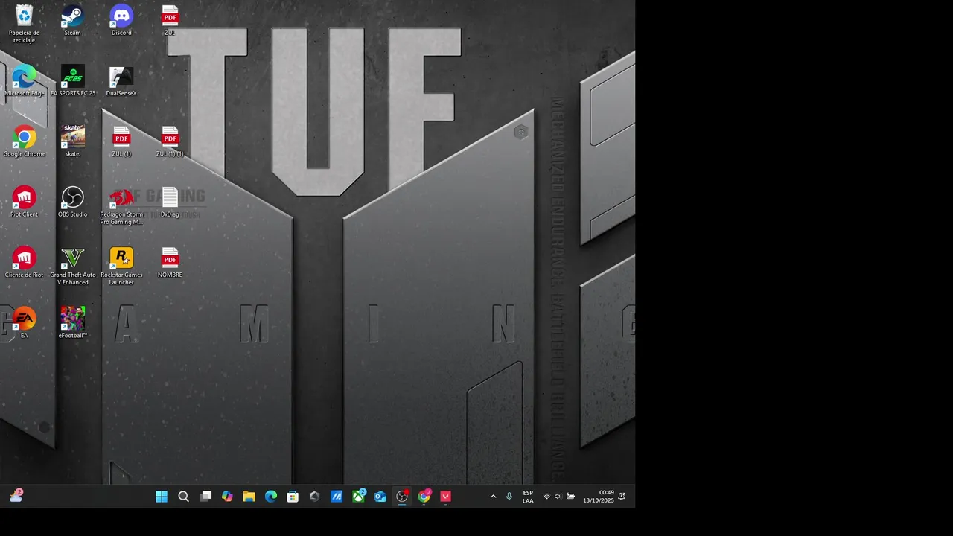Open the Papelera de reciclaje desktop icon

pos(24,23)
